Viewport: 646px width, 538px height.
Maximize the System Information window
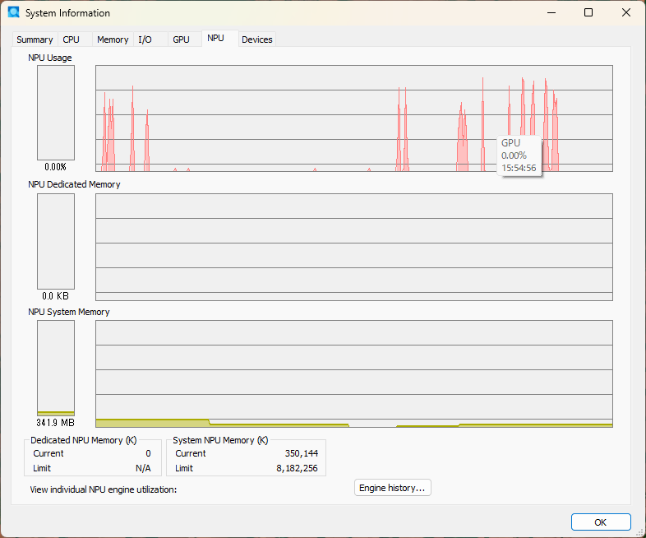click(588, 13)
